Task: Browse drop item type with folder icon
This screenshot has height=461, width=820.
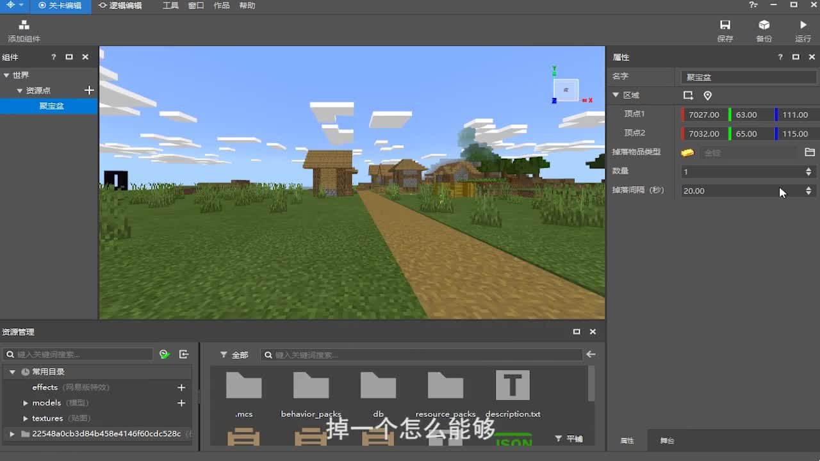Action: (x=810, y=152)
